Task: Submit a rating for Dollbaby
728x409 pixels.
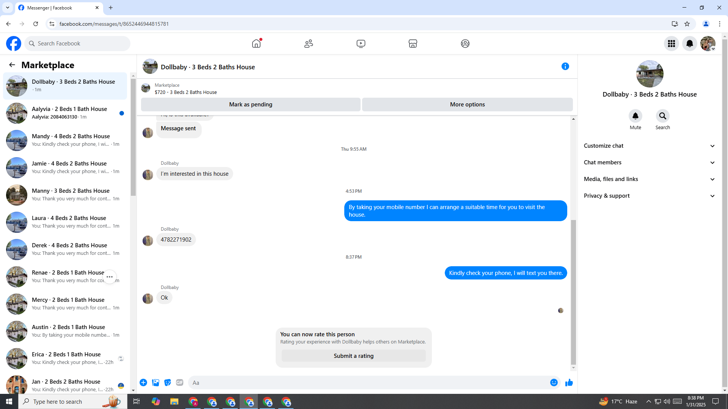Action: 353,356
